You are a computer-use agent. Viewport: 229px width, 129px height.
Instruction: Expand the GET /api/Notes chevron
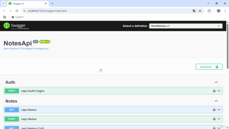pyautogui.click(x=219, y=110)
